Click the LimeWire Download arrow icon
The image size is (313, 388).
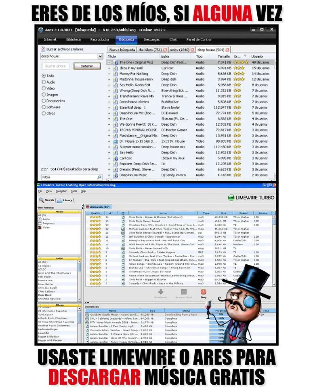161,292
